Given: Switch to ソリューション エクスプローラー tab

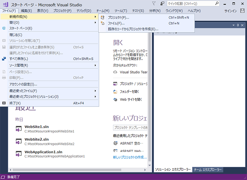Looking at the screenshot, I should click(x=173, y=170).
